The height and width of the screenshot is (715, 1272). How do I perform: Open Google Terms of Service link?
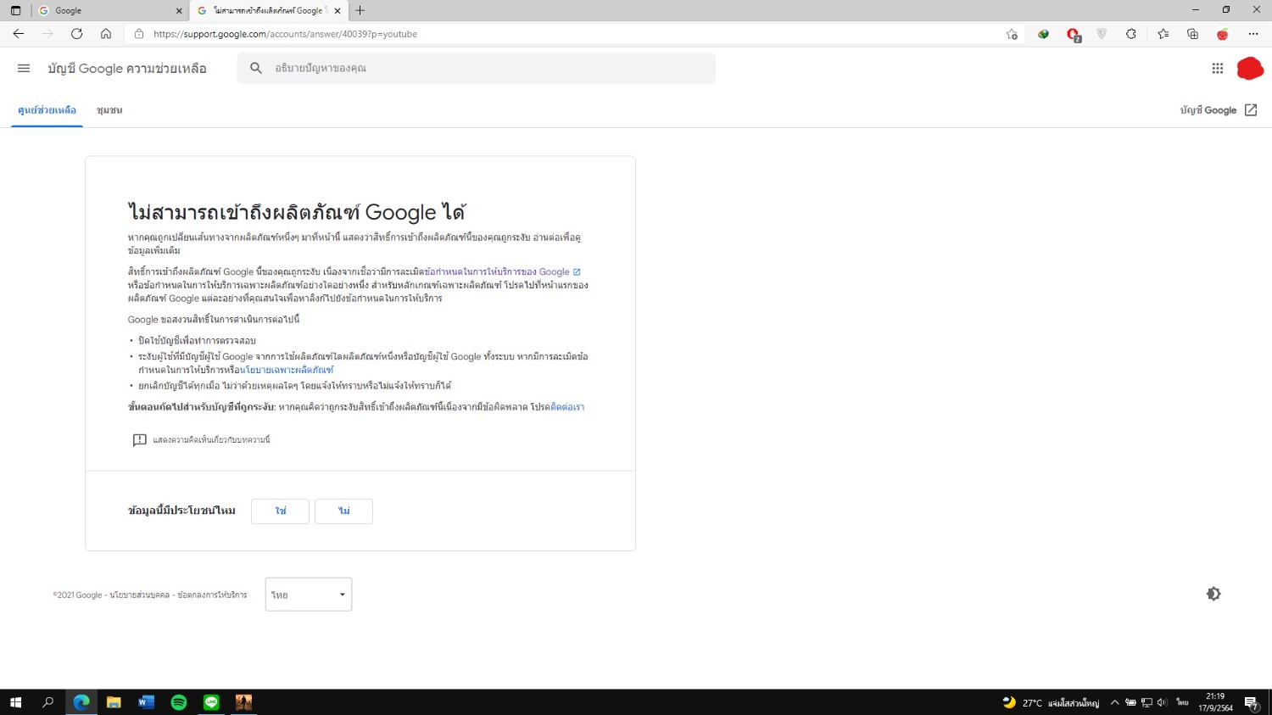[503, 272]
